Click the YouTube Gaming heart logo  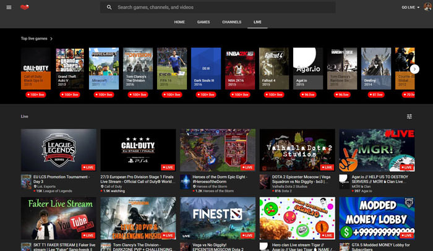pyautogui.click(x=24, y=7)
